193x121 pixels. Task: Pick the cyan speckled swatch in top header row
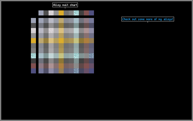click(x=76, y=13)
